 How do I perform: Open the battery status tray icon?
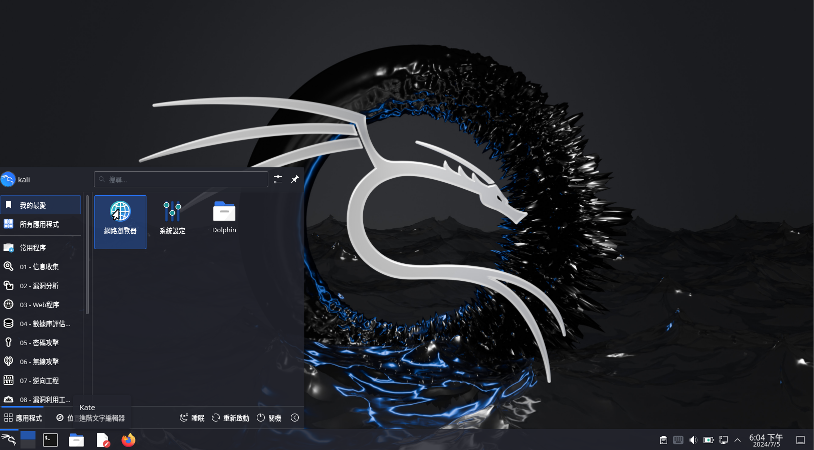pyautogui.click(x=708, y=440)
